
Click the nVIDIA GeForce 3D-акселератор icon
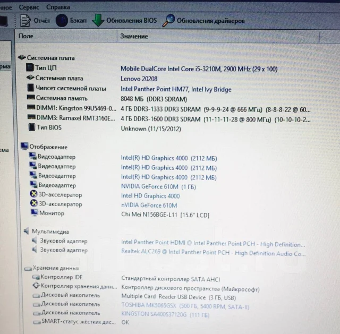[34, 203]
